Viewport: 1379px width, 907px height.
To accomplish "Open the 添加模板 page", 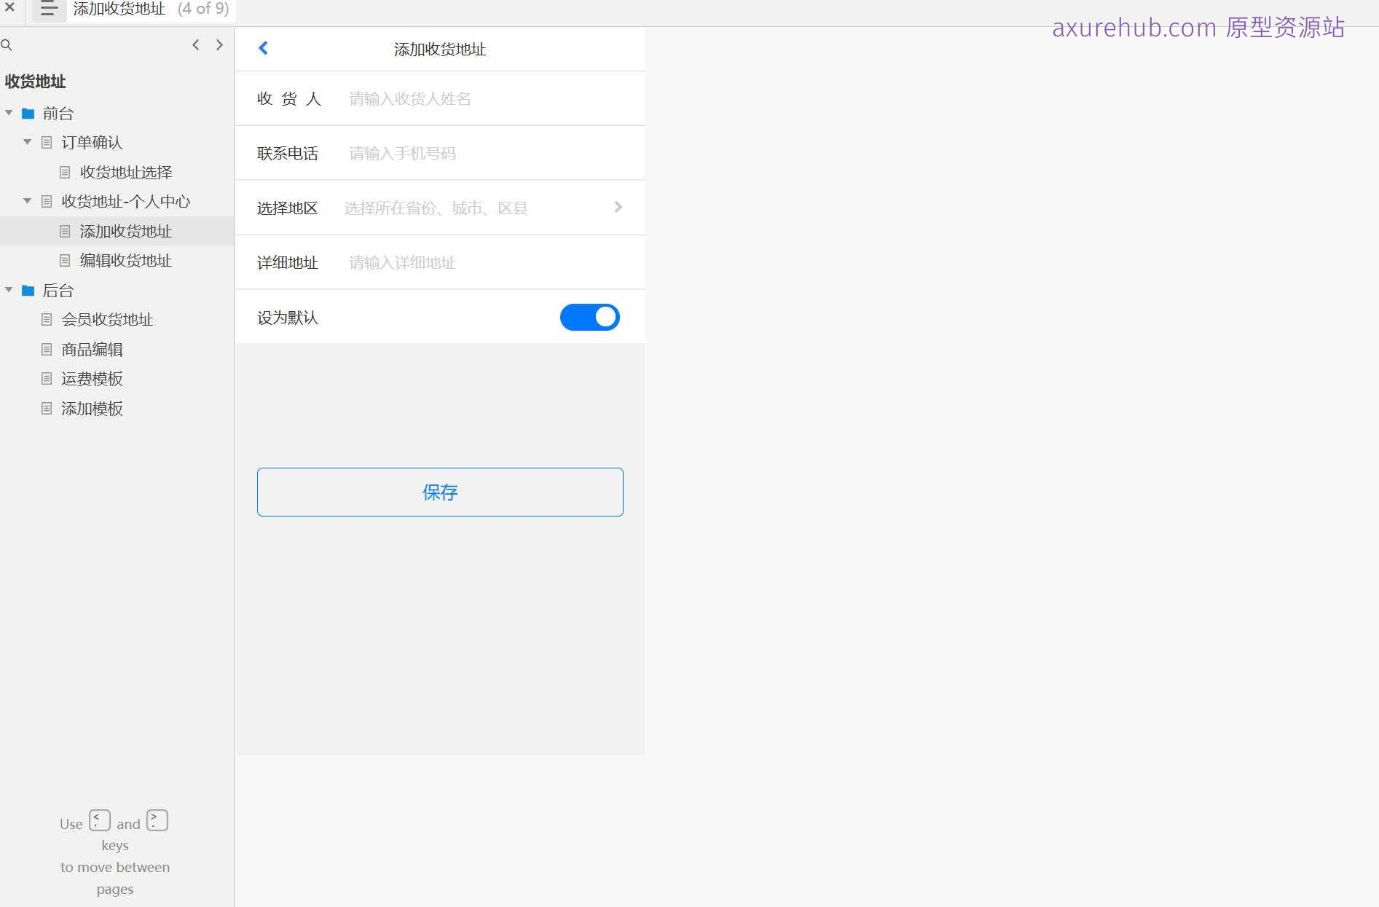I will coord(92,408).
